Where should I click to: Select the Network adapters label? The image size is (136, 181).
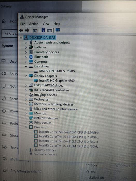click(x=46, y=118)
